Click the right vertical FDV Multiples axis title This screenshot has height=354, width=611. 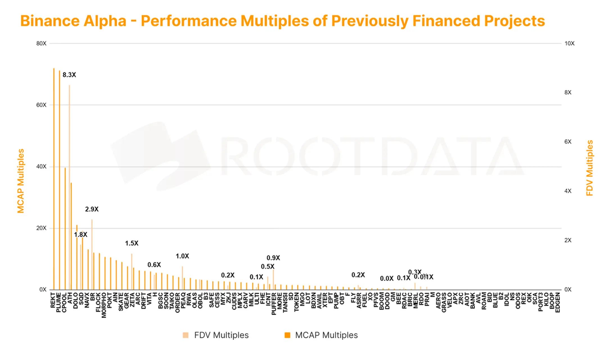(589, 168)
